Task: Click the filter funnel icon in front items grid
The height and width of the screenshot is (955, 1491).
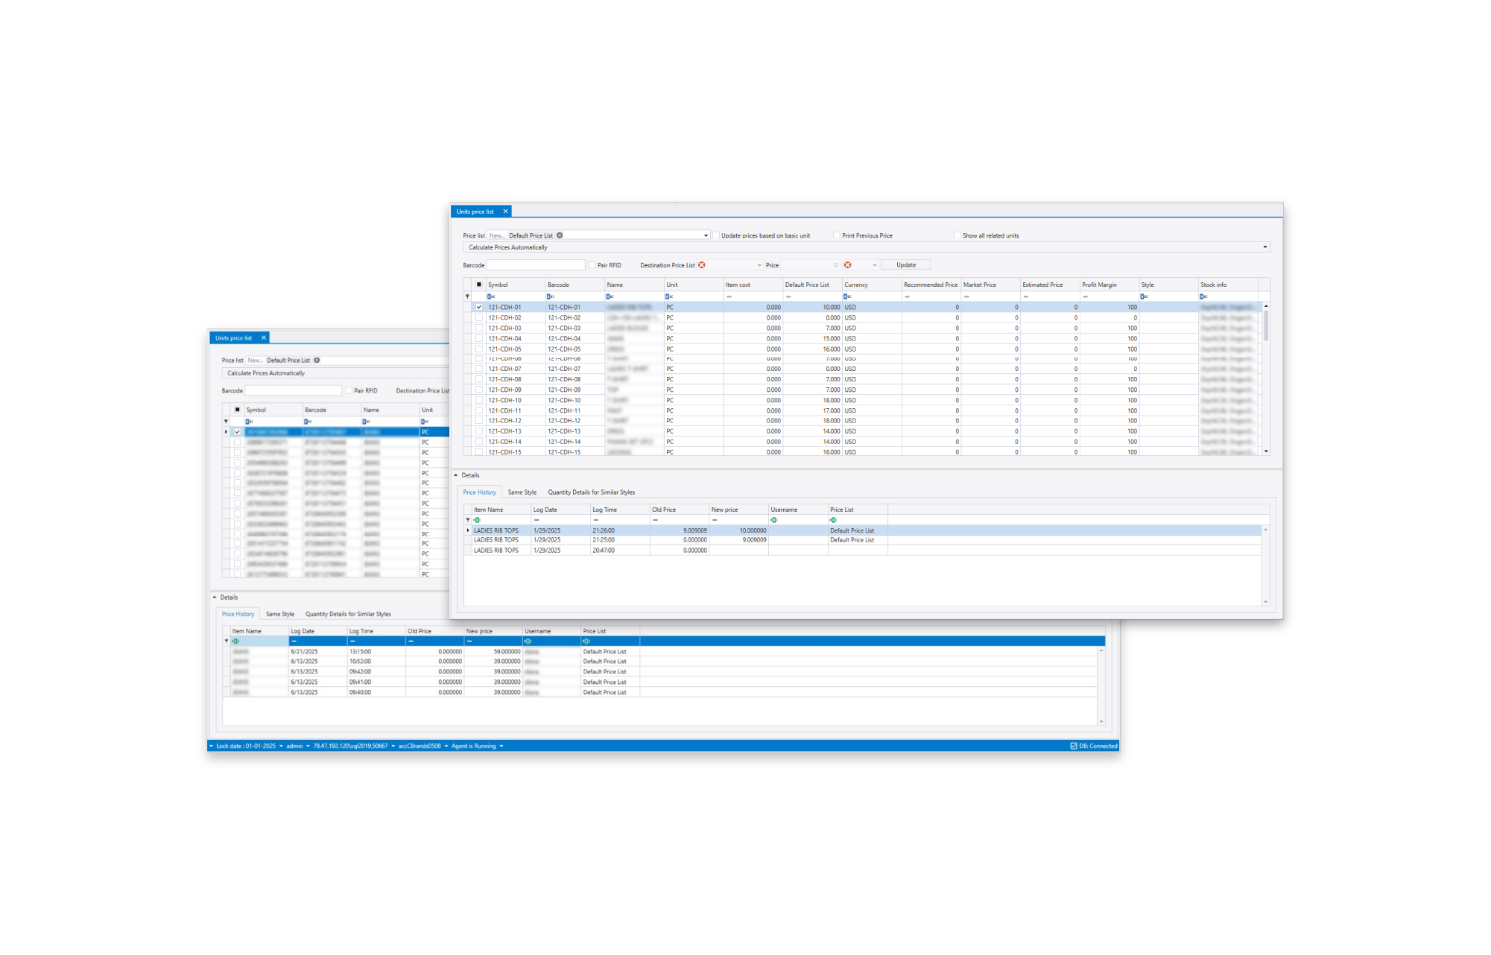Action: (x=467, y=296)
